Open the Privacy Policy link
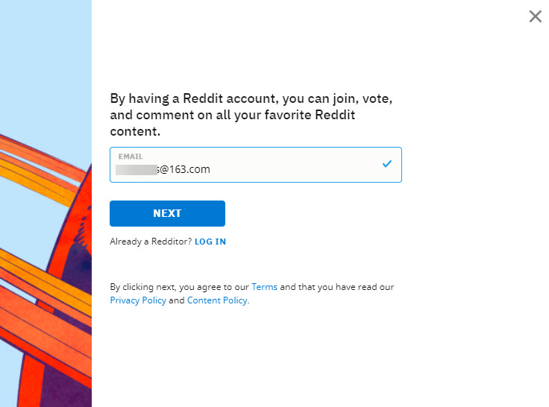This screenshot has height=407, width=549. coord(138,300)
